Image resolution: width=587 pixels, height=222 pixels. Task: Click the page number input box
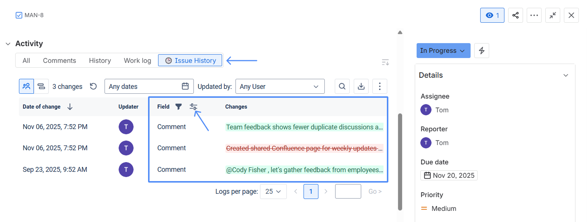coord(348,192)
